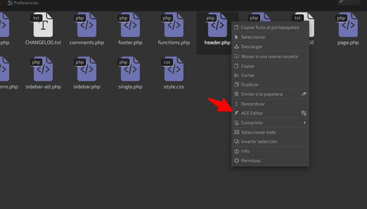
Task: Choose Renombrar from context menu
Action: tap(270, 104)
